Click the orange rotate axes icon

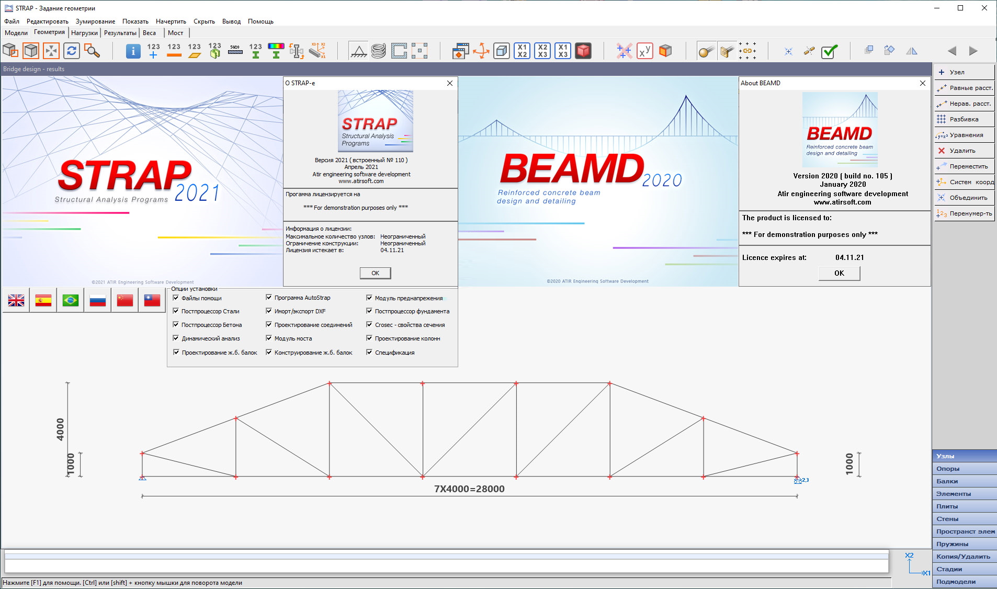(x=481, y=51)
